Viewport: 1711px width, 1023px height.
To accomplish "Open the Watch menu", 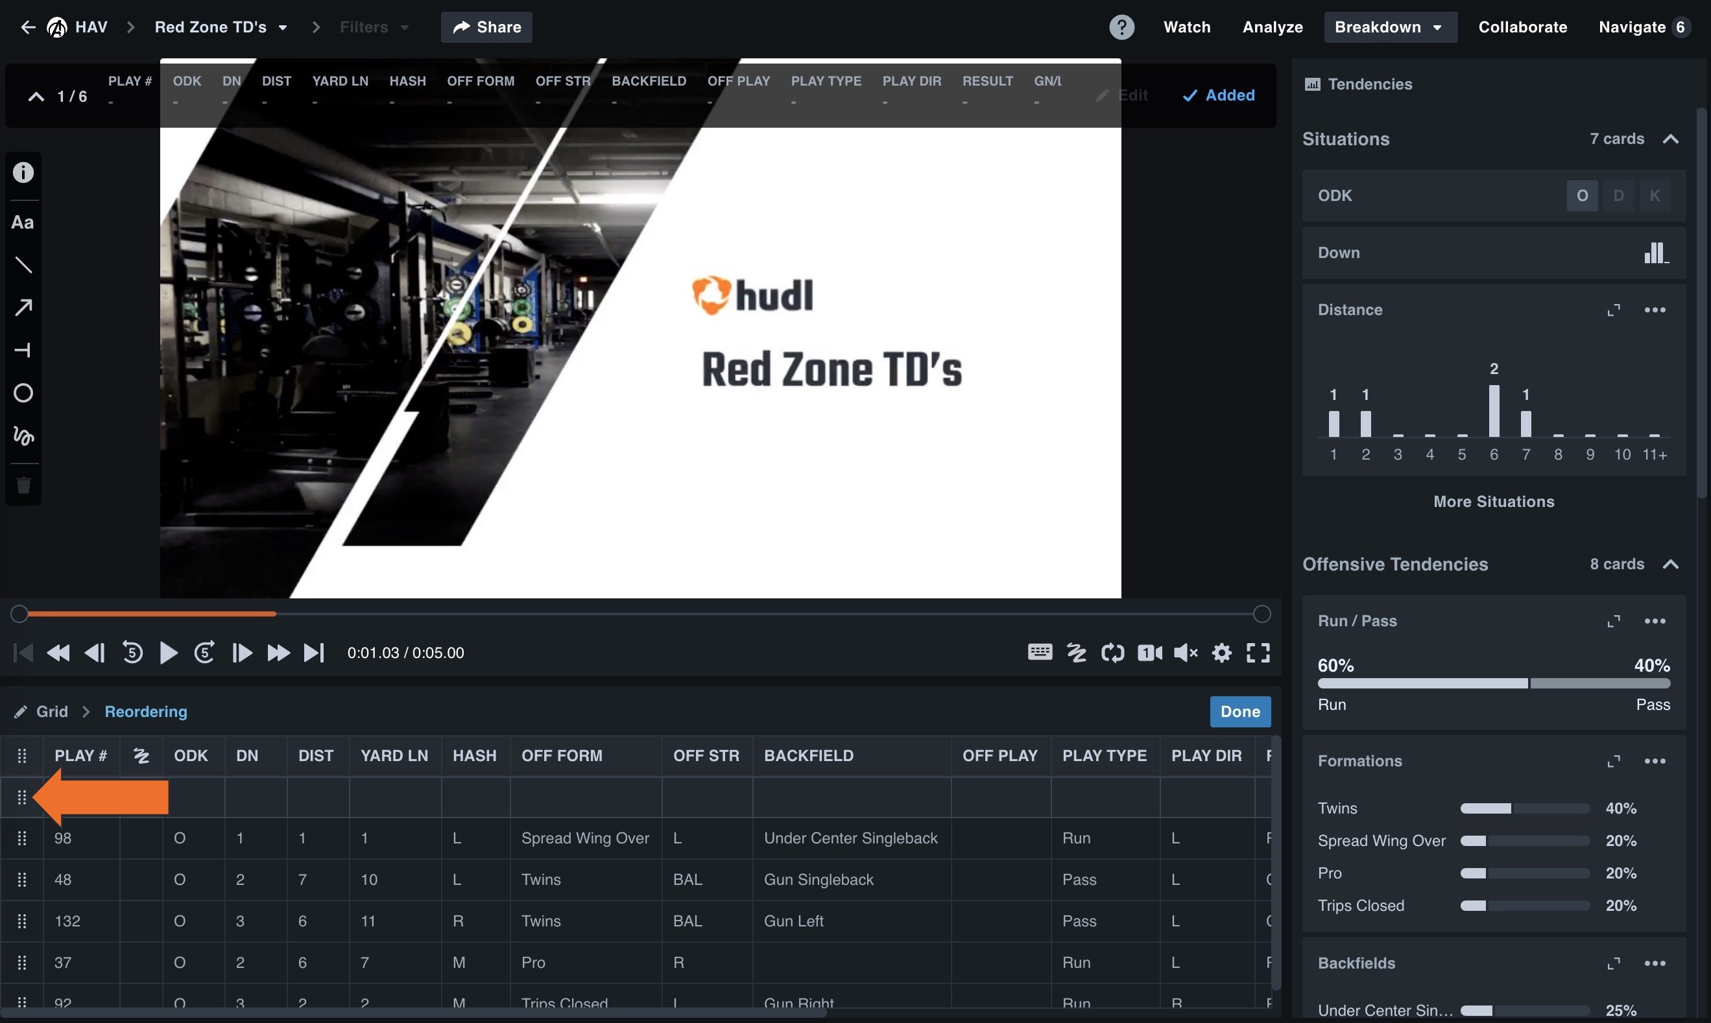I will (1188, 27).
